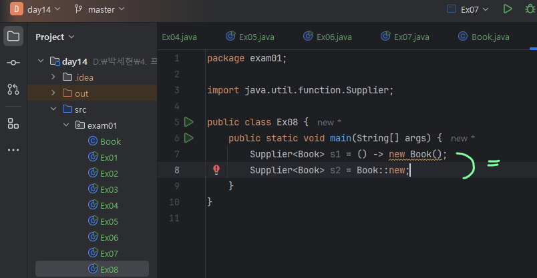Open the Commit tool window

point(13,62)
